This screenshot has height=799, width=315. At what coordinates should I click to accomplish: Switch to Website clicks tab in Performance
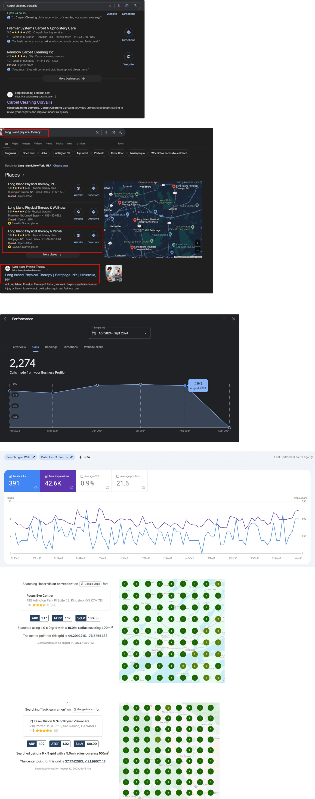94,347
